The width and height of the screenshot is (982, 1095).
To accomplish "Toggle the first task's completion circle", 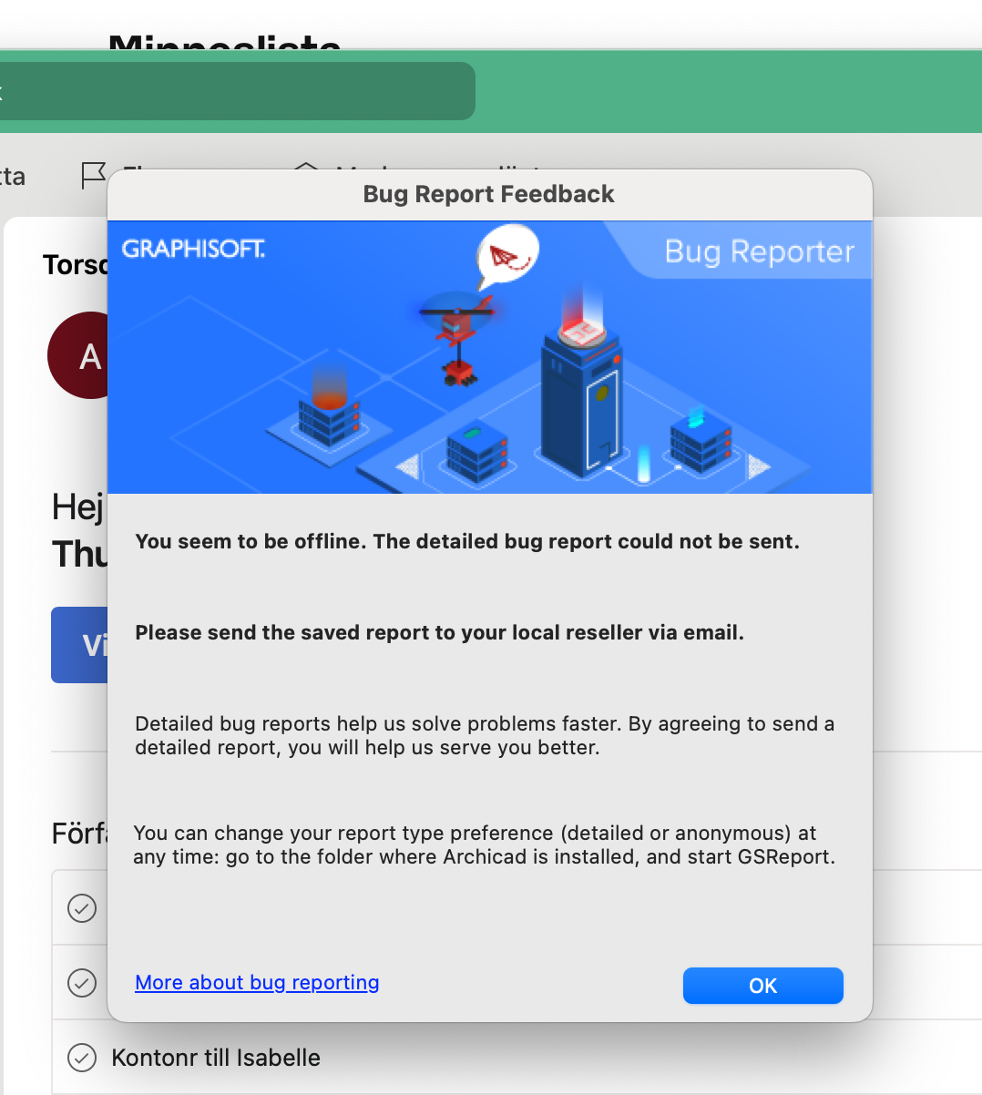I will click(x=82, y=908).
